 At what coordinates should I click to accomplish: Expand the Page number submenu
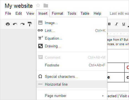[x=72, y=96]
